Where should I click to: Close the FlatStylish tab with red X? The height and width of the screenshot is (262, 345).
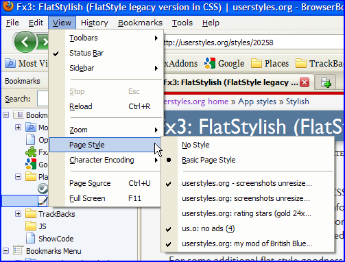coord(305,82)
